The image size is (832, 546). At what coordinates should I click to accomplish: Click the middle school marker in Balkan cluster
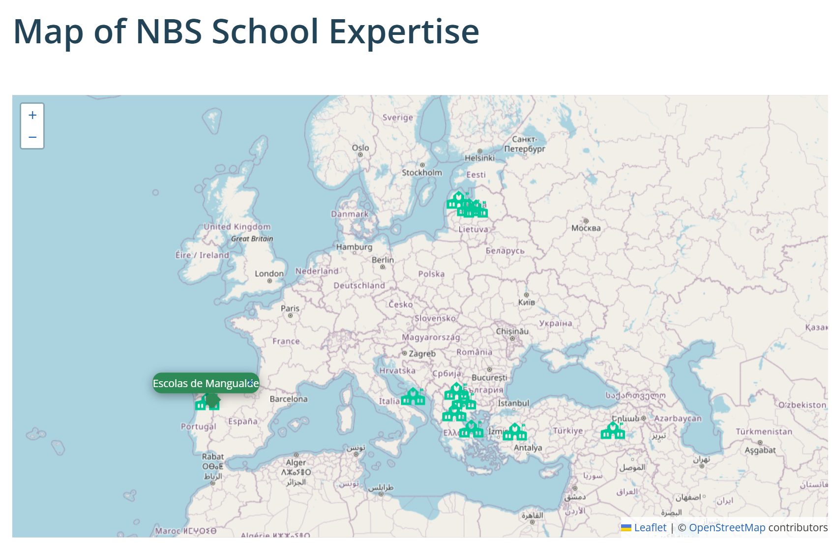465,403
